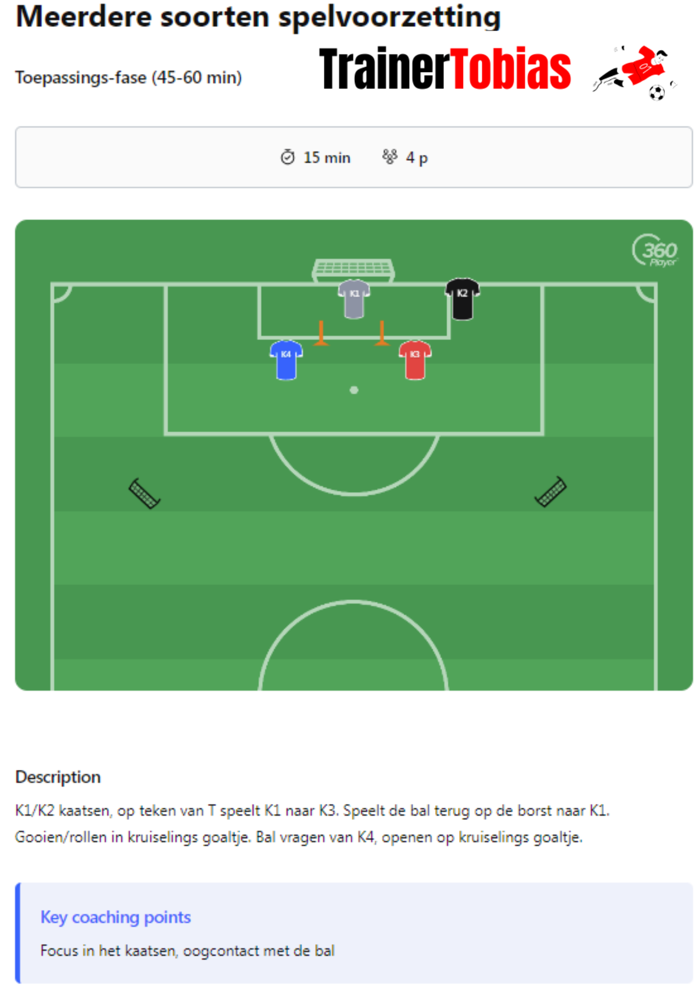Viewport: 698px width, 987px height.
Task: Click the players group icon beside 4 p
Action: coord(389,157)
